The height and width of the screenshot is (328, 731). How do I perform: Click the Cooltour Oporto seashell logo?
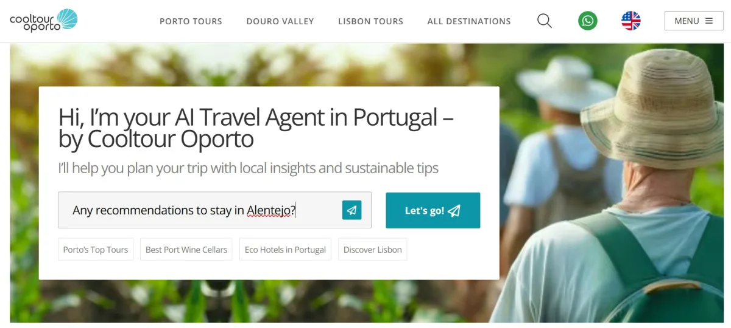point(44,21)
